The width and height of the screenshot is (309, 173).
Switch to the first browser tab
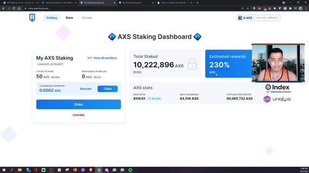pos(20,3)
